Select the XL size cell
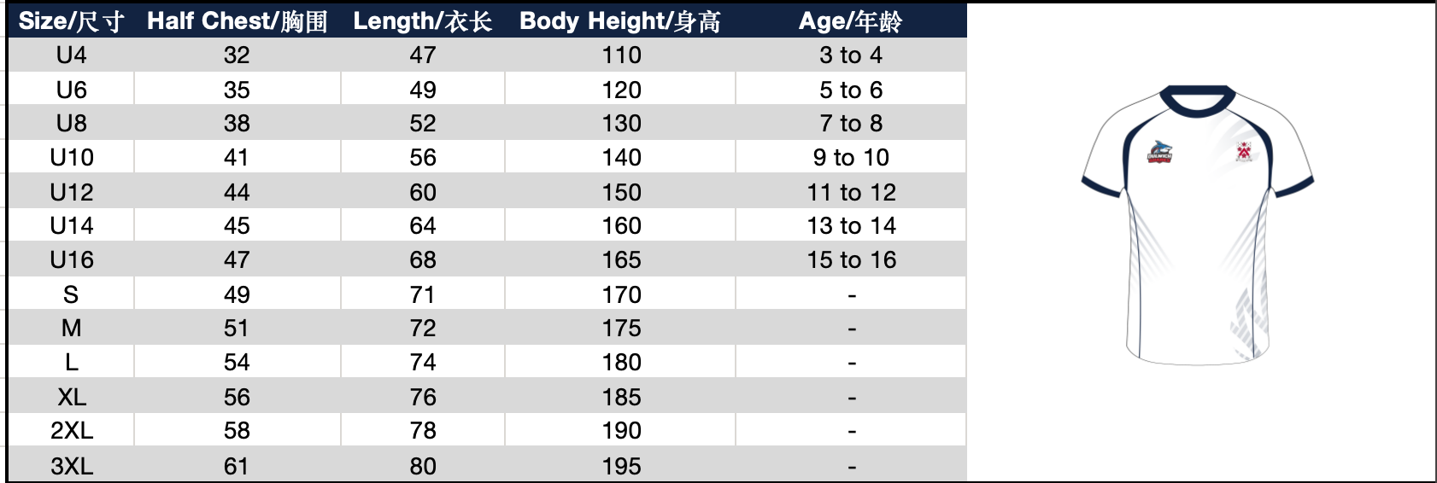The width and height of the screenshot is (1437, 483). [71, 397]
